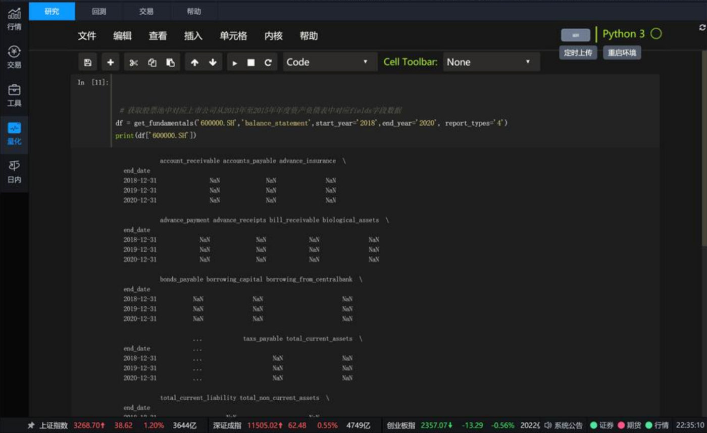The image size is (707, 433).
Task: Open the 行情 sidebar section
Action: tap(14, 19)
